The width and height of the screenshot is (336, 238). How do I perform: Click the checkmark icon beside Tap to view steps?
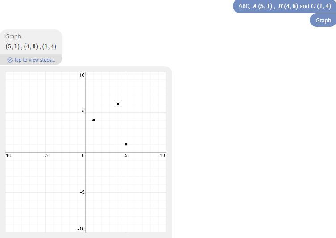10,60
